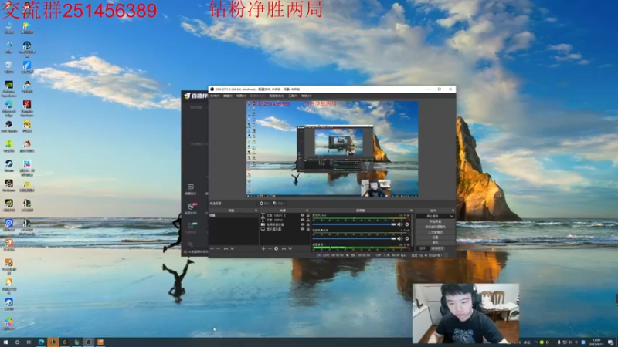Open Steam desktop shortcut icon

click(8, 165)
